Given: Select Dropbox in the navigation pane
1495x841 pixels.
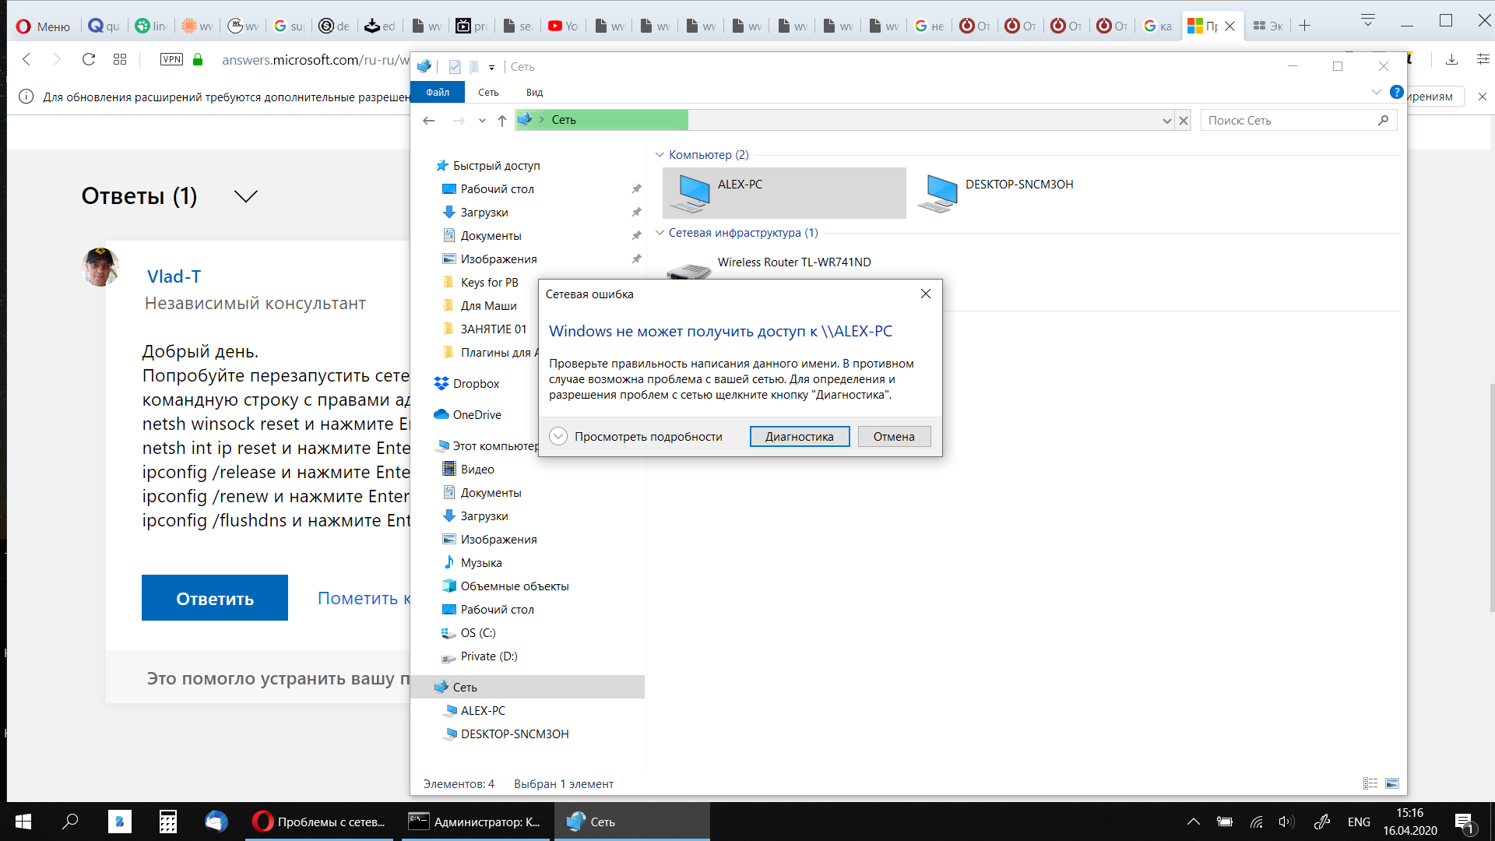Looking at the screenshot, I should [x=476, y=384].
